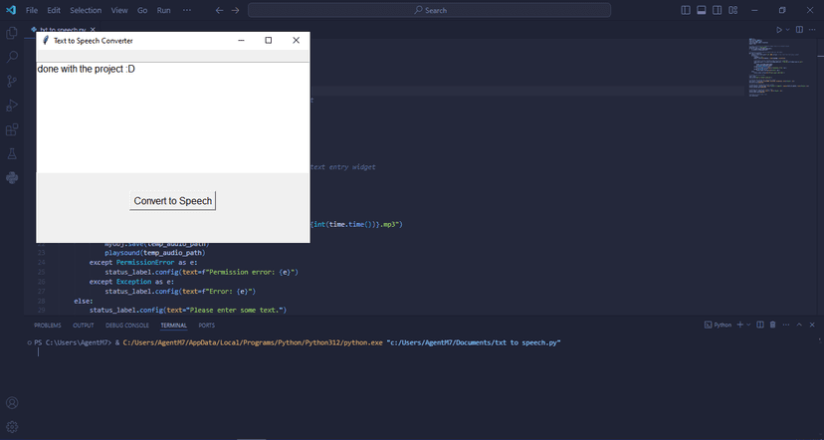Open the Testing flask icon view
The image size is (824, 440).
click(12, 153)
